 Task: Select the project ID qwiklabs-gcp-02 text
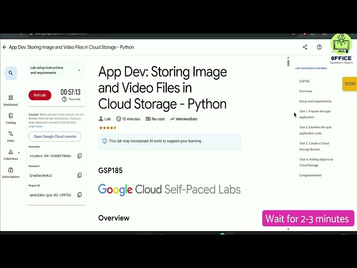(x=50, y=195)
